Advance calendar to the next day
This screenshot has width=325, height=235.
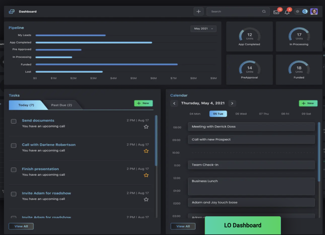[x=232, y=103]
